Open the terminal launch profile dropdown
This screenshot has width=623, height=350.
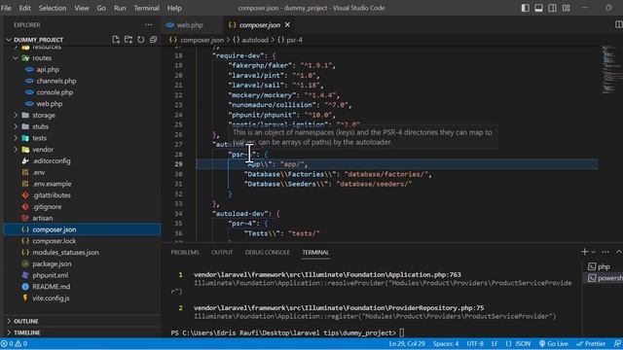(593, 252)
